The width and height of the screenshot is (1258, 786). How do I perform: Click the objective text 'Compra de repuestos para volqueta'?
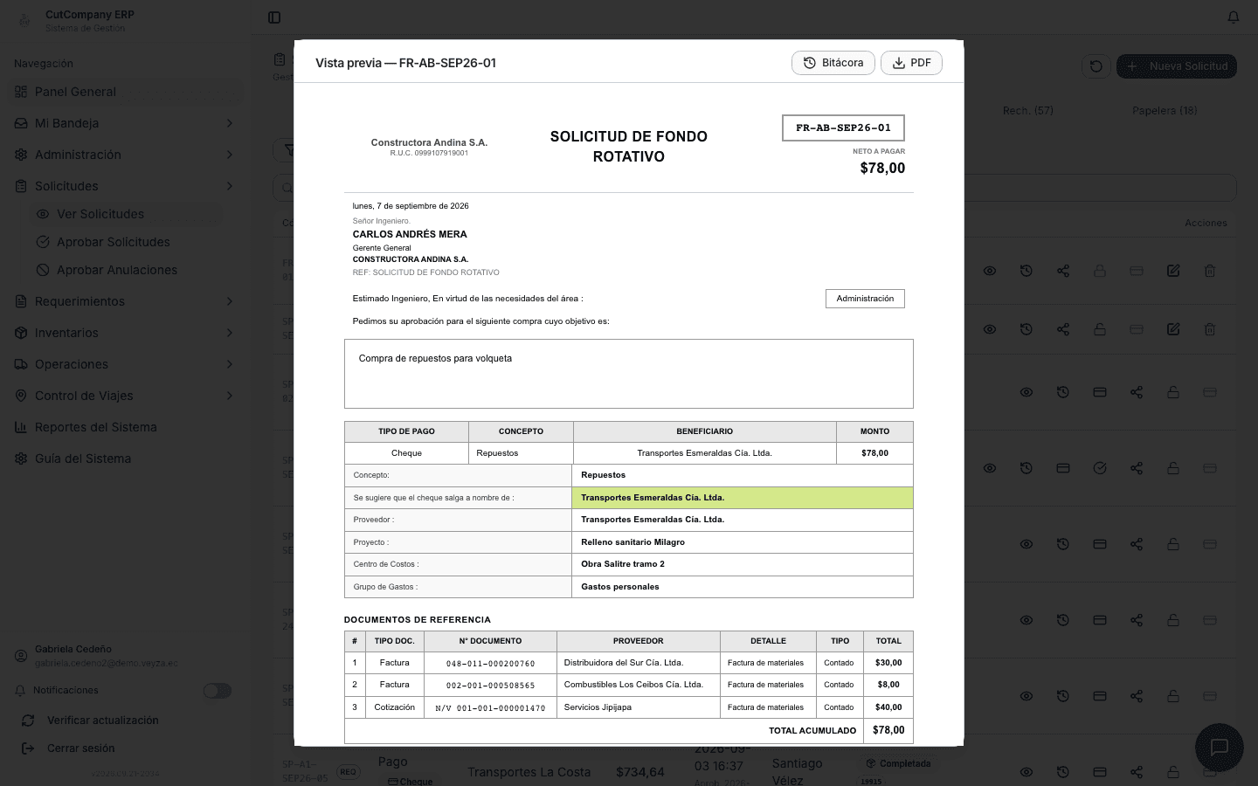[x=435, y=358]
